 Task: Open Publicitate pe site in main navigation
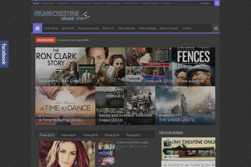coord(89,28)
